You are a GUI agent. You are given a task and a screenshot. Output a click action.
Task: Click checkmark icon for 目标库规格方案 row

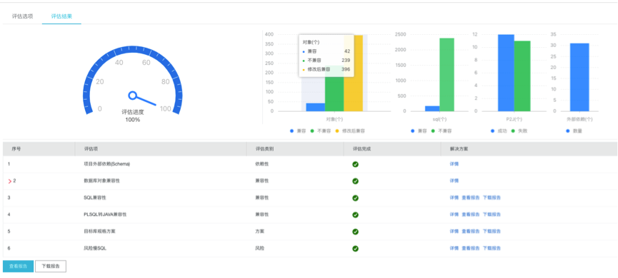pyautogui.click(x=355, y=232)
